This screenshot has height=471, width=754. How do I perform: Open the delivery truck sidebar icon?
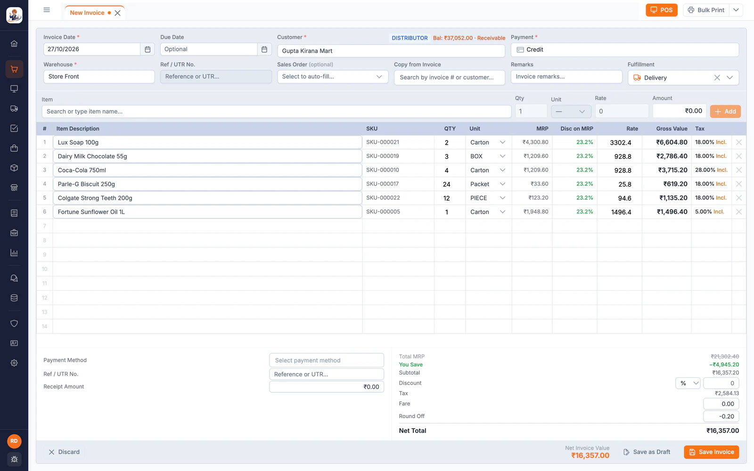pyautogui.click(x=14, y=109)
